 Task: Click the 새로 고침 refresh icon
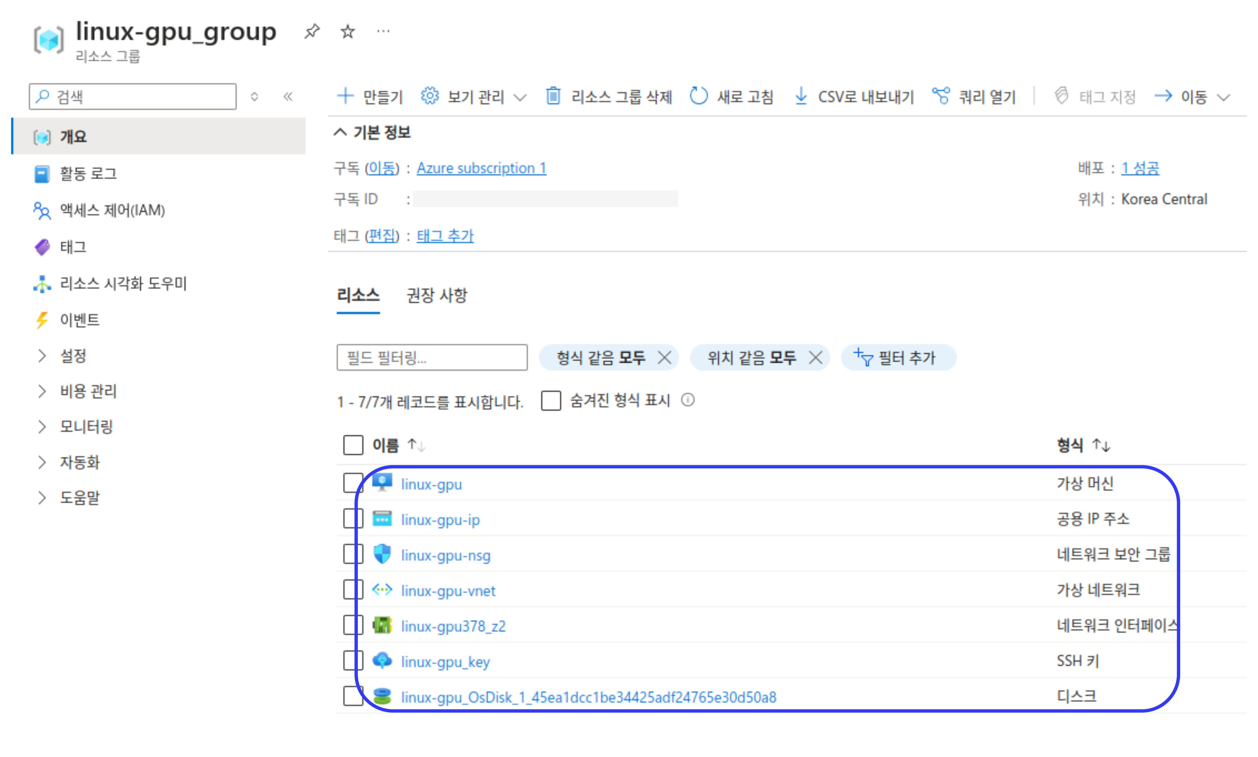coord(698,96)
